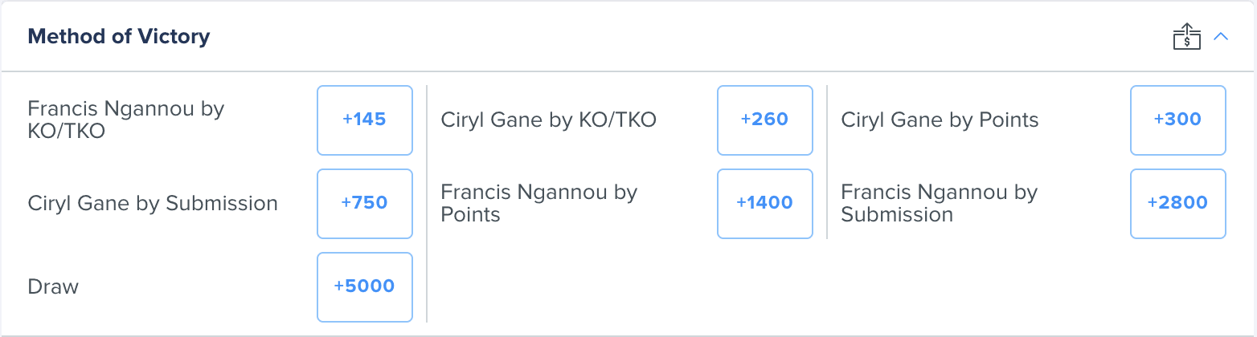
Task: Click the Ciryl Gane by Submission text
Action: click(153, 204)
